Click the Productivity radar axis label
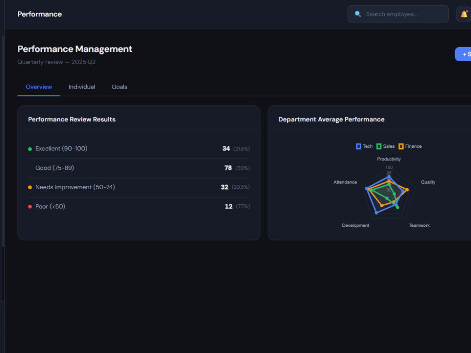471x353 pixels. pyautogui.click(x=389, y=159)
